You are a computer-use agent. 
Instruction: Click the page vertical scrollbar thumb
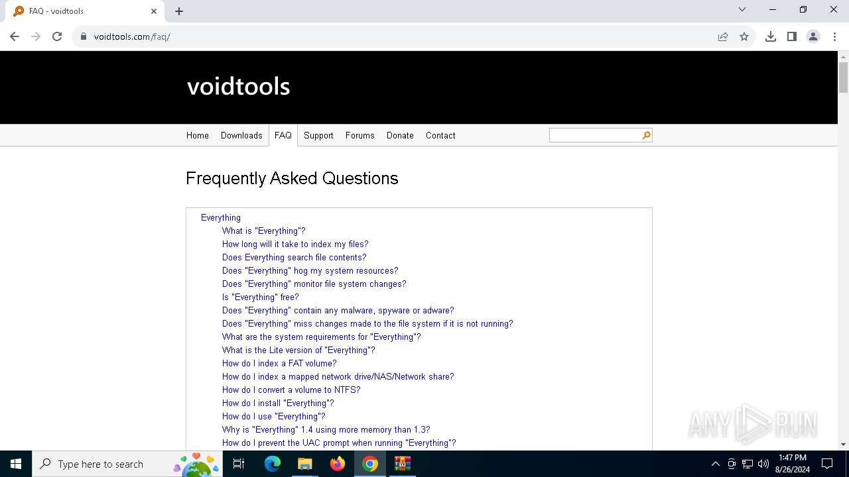tap(843, 78)
